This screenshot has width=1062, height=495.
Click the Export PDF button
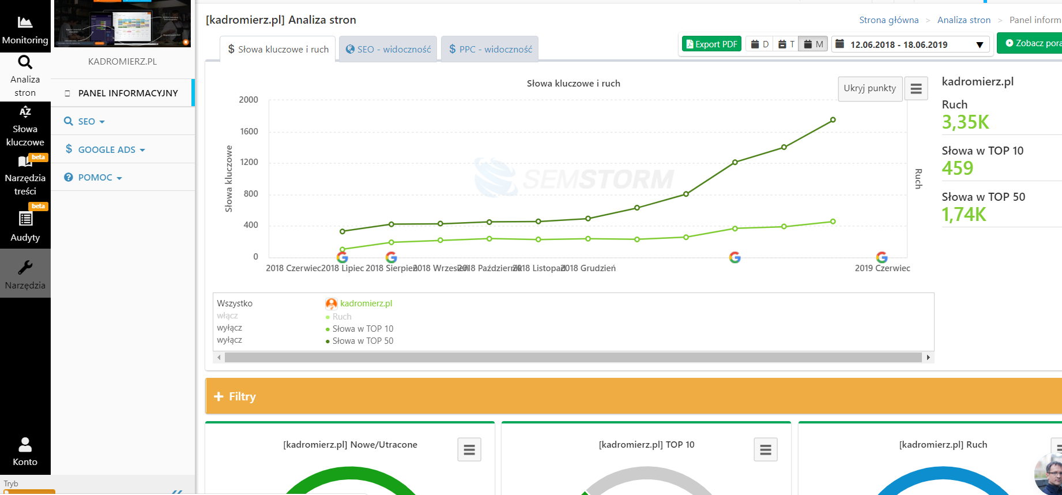coord(711,44)
